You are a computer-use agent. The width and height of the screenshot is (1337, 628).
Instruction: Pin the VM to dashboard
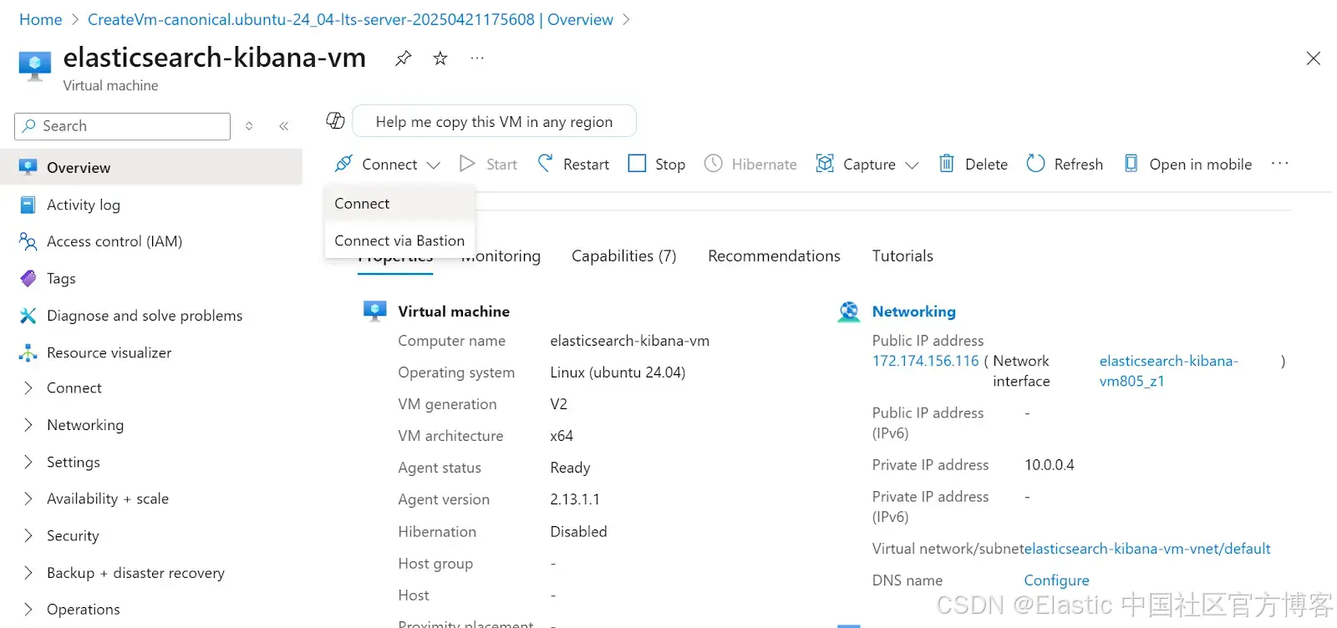click(x=403, y=58)
